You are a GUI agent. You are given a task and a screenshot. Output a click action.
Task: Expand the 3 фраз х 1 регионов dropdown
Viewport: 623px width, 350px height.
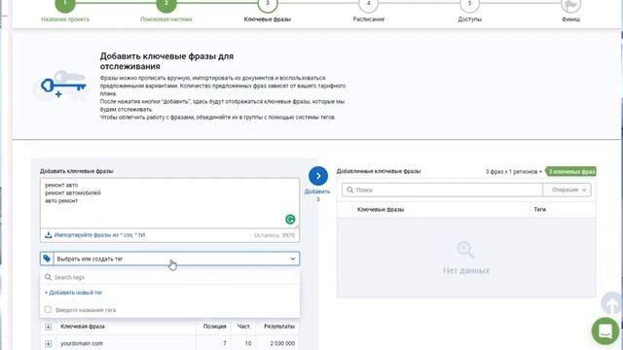[x=514, y=171]
